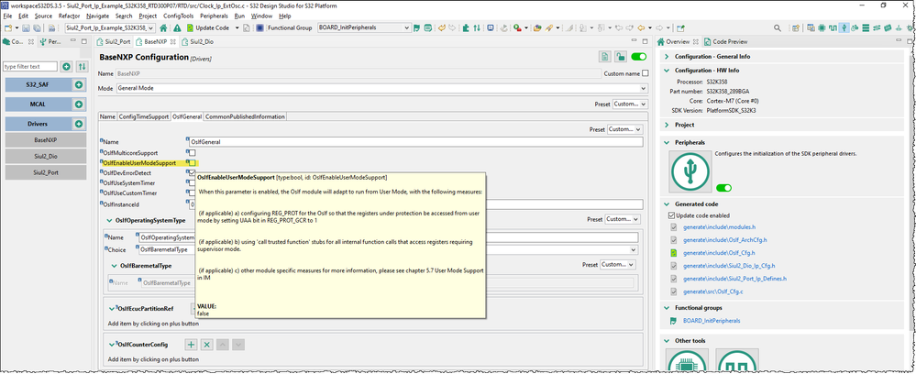The image size is (916, 374).
Task: Toggle OsIfMulticoreSupport checkbox
Action: tap(193, 152)
